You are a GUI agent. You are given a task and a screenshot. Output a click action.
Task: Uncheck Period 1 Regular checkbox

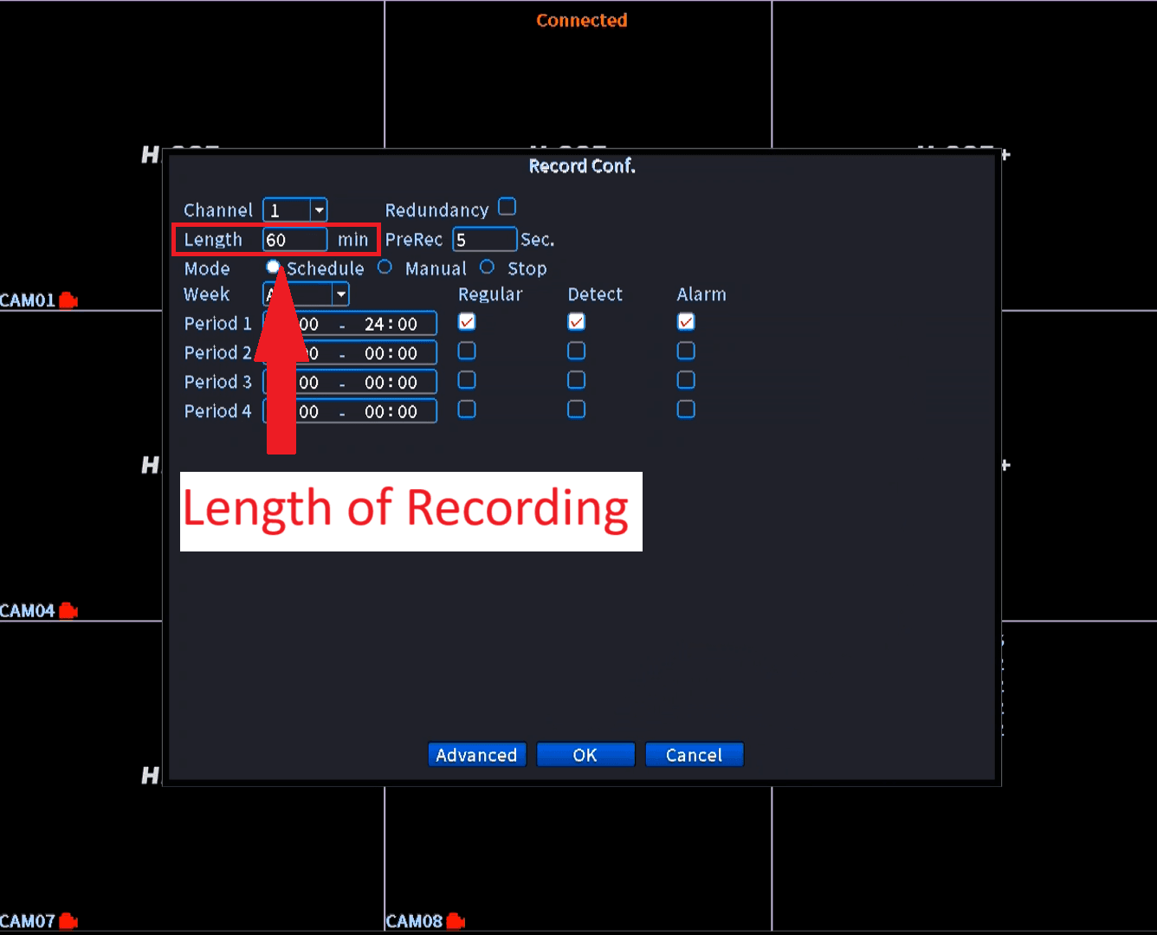(467, 322)
